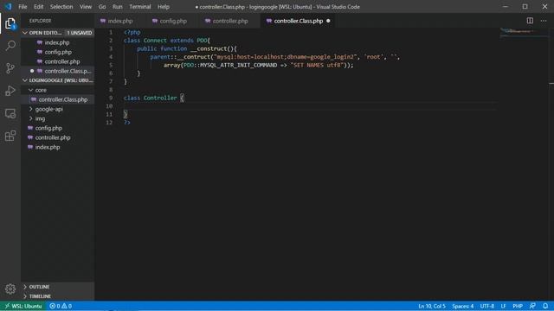Open controller.php in Open Editors list

tap(58, 61)
